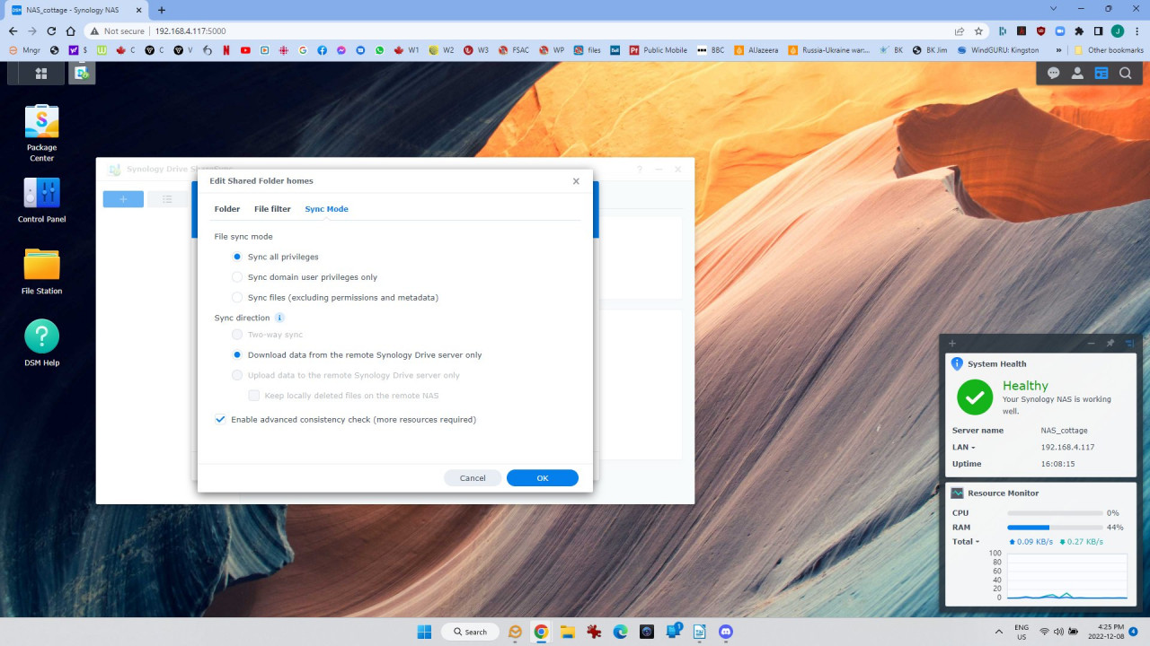Click the Cancel button

(473, 478)
